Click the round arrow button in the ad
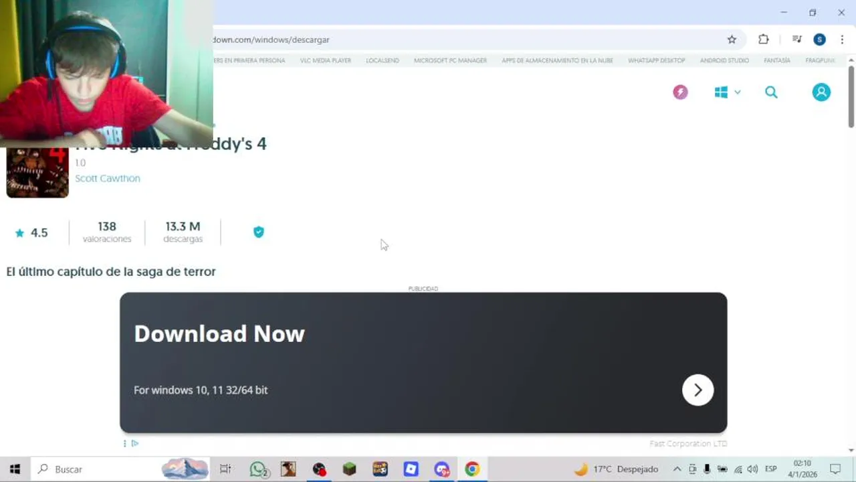The height and width of the screenshot is (482, 856). click(x=698, y=390)
